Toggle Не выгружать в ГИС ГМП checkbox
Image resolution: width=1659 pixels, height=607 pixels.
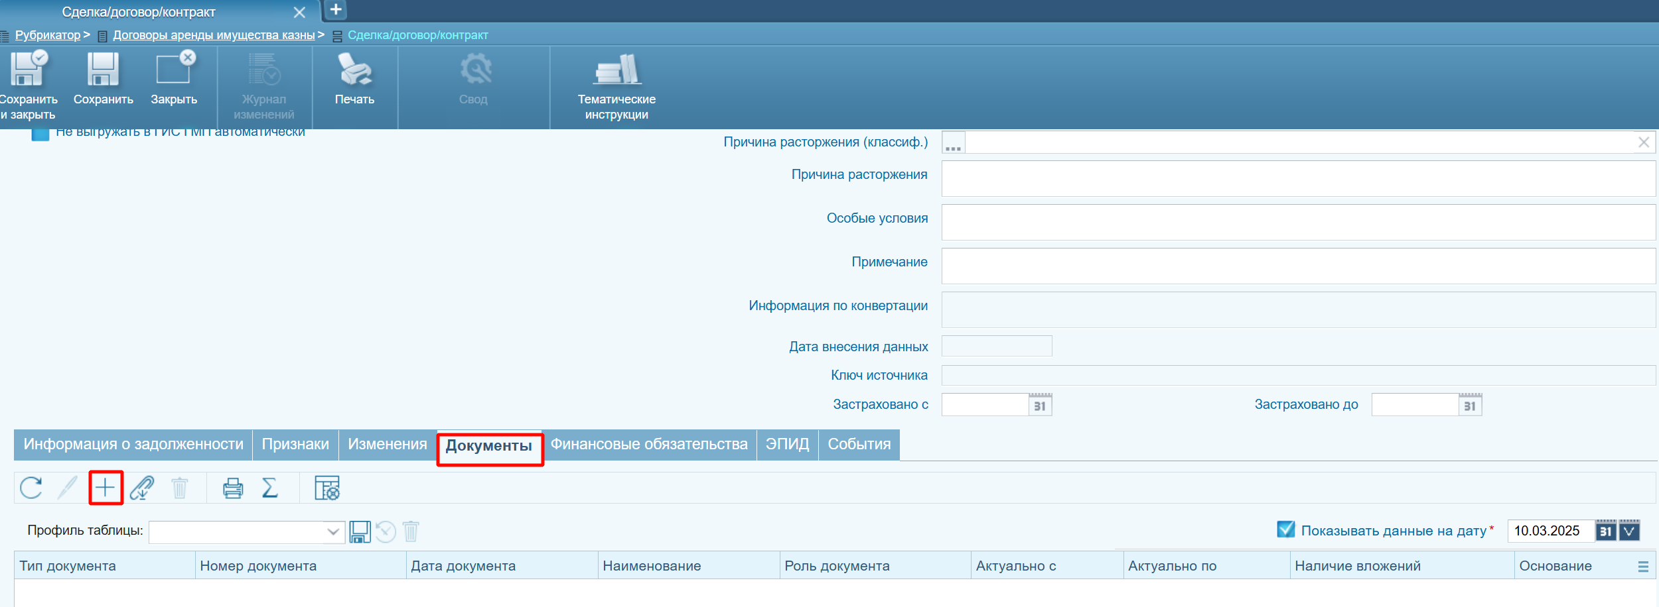click(40, 135)
